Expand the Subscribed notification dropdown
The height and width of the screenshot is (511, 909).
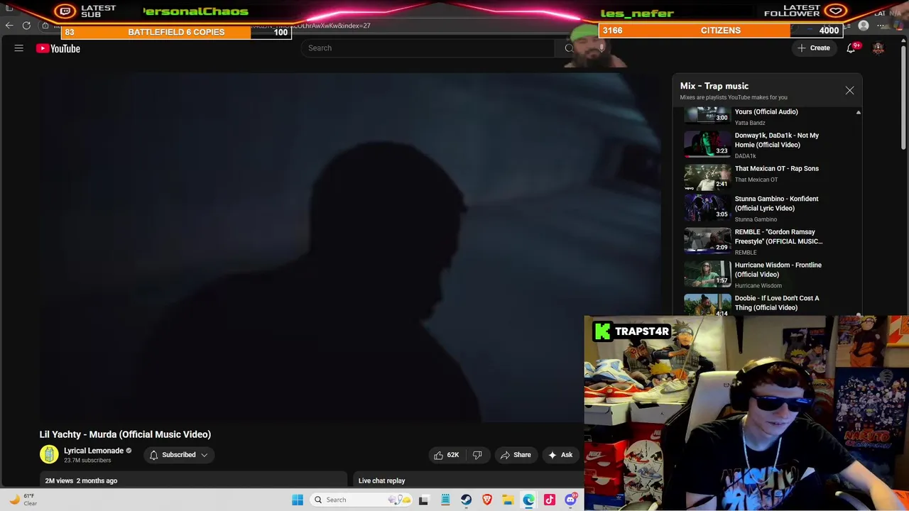(178, 455)
